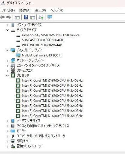Select the 記憶域コントローラー label
The width and height of the screenshot is (125, 154).
click(30, 146)
